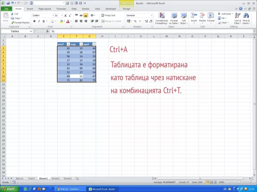Open Sort & Filter menu
The height and width of the screenshot is (192, 257).
(238, 18)
